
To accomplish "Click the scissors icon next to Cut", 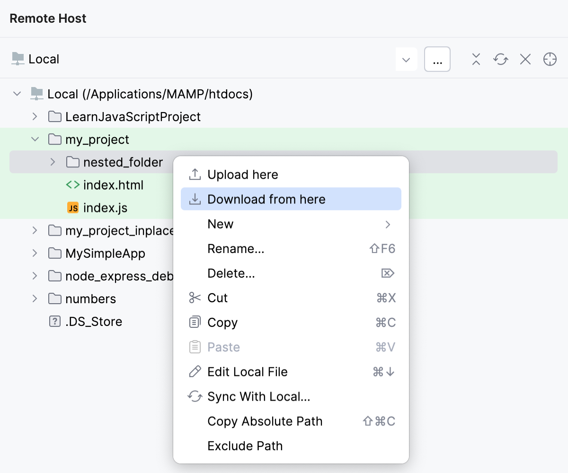I will pyautogui.click(x=194, y=298).
